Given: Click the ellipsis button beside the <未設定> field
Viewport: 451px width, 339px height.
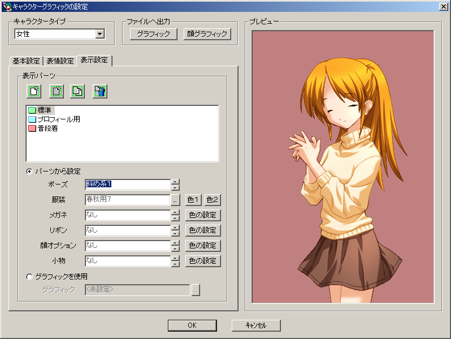Looking at the screenshot, I should click(x=196, y=290).
